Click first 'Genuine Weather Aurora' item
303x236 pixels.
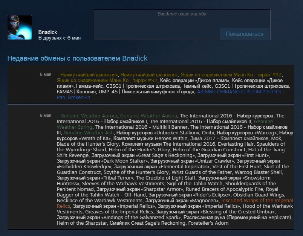[89, 116]
